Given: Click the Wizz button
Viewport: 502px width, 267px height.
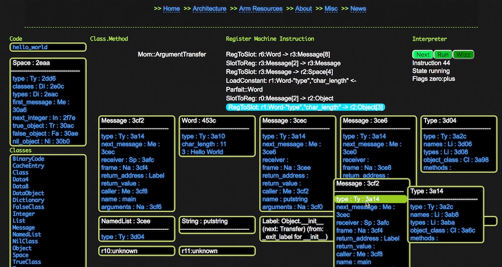Looking at the screenshot, I should tap(463, 55).
